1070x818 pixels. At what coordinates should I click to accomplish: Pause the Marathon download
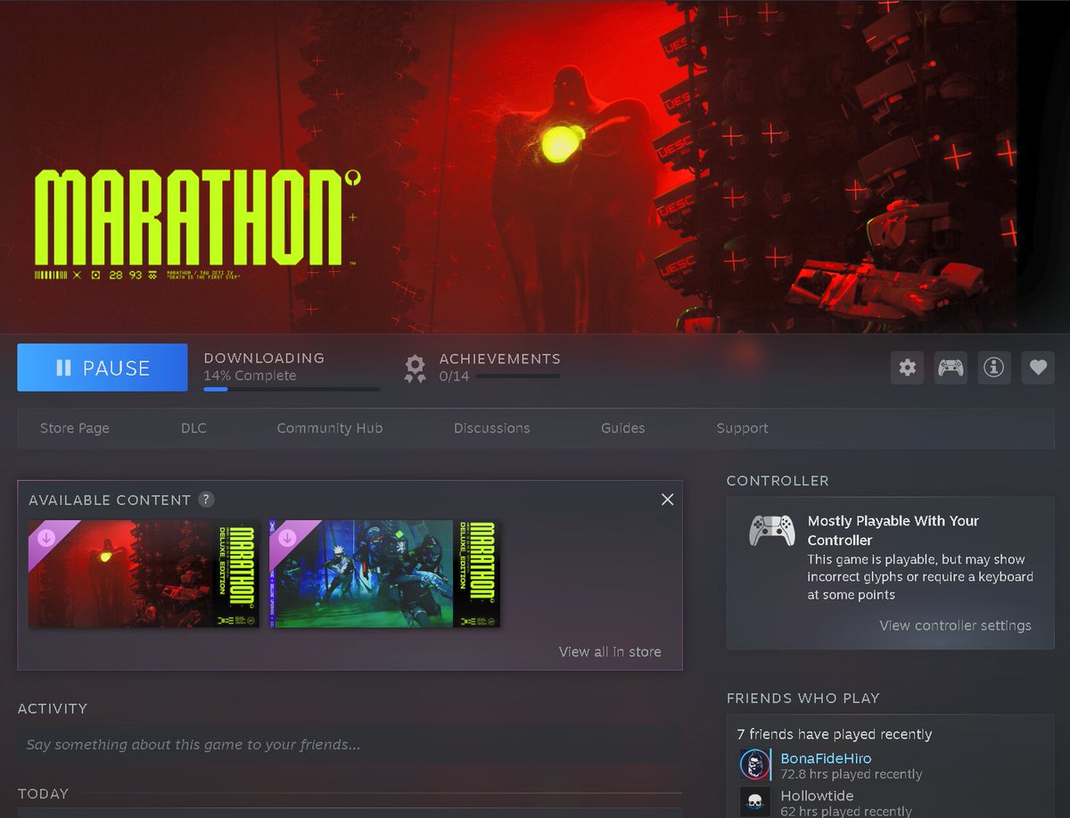[103, 368]
